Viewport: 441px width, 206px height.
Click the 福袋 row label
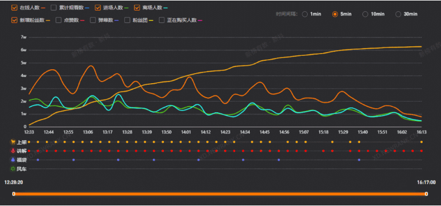coord(22,160)
